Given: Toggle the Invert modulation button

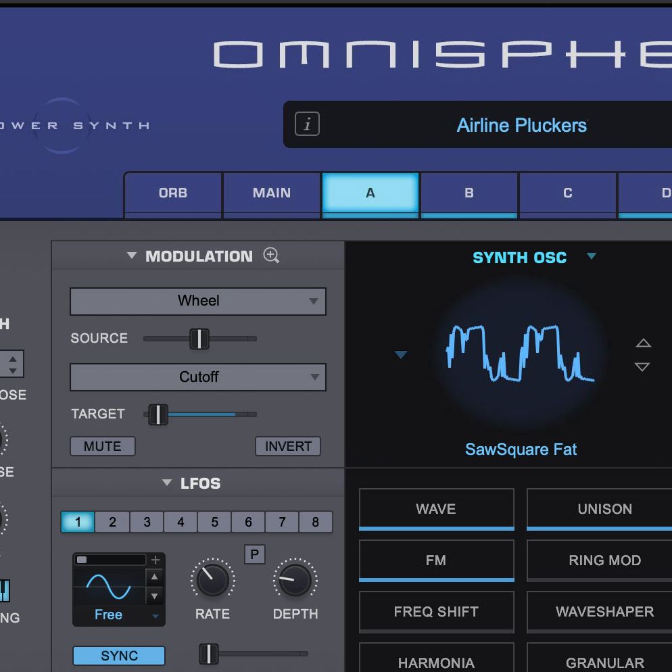Looking at the screenshot, I should point(288,446).
